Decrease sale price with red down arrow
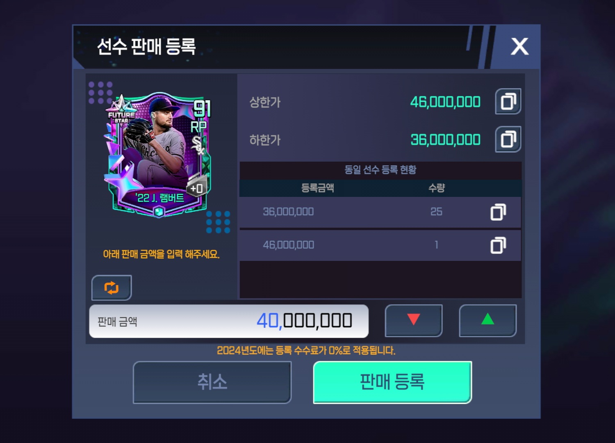 pos(414,320)
